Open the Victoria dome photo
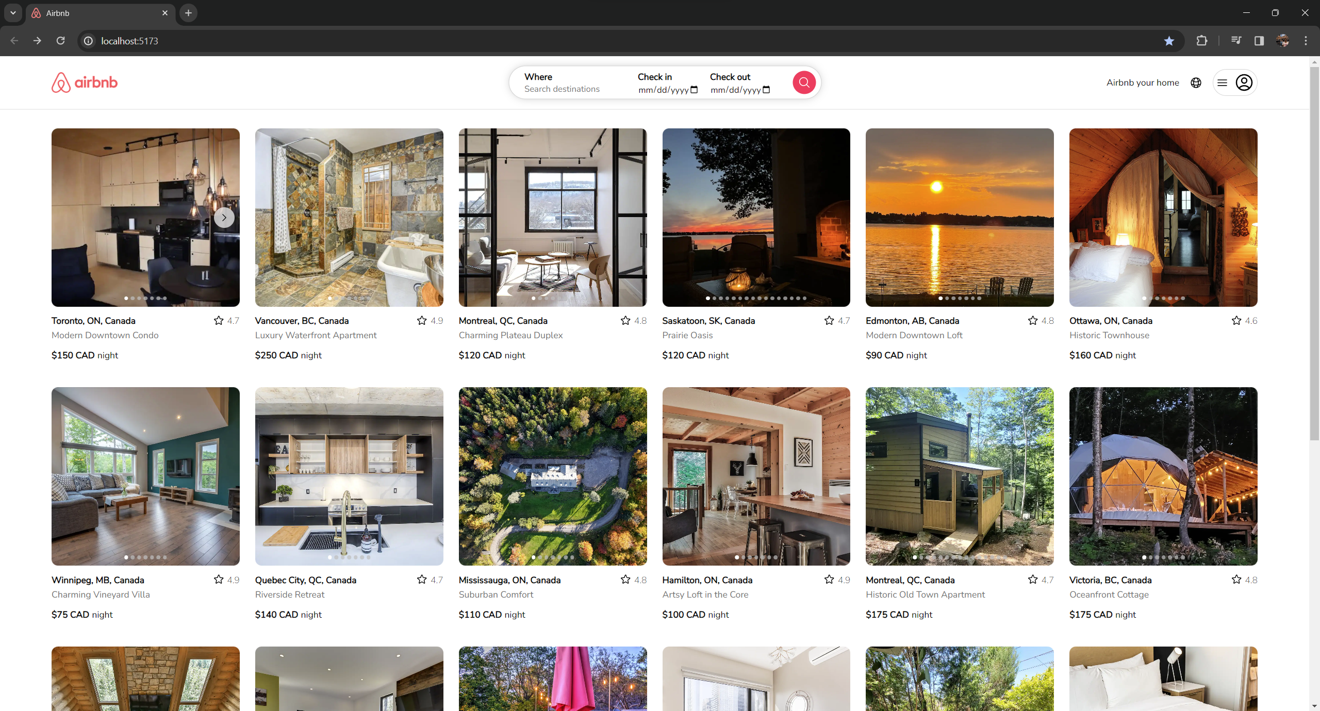Viewport: 1320px width, 711px height. (x=1163, y=476)
